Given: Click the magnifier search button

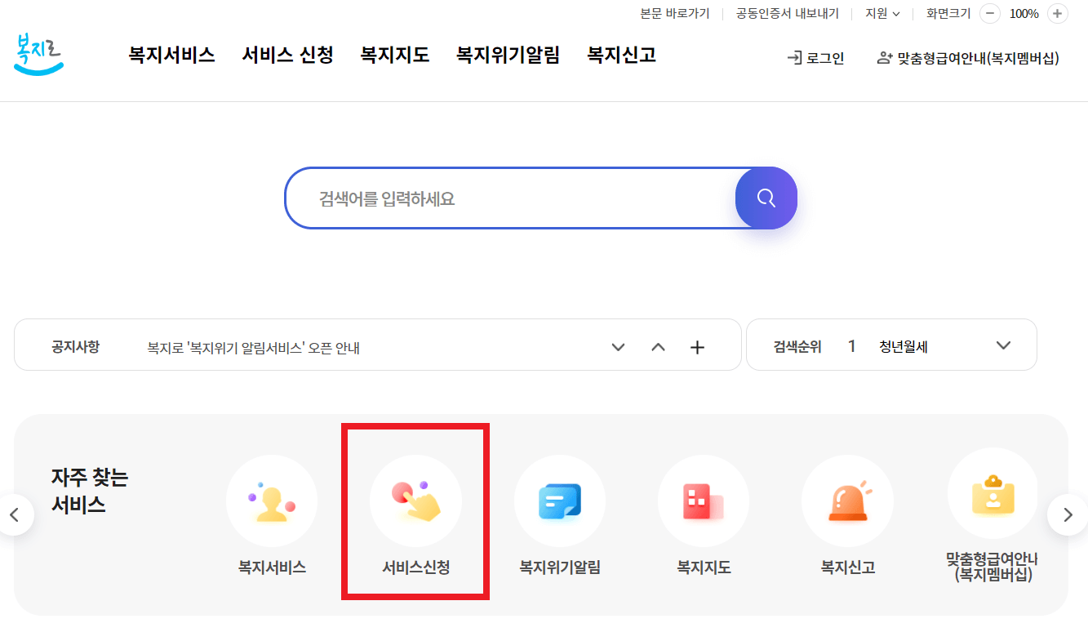Looking at the screenshot, I should [x=766, y=198].
